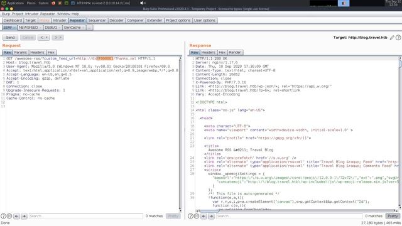Open the Places menu in top panel

(31, 3)
